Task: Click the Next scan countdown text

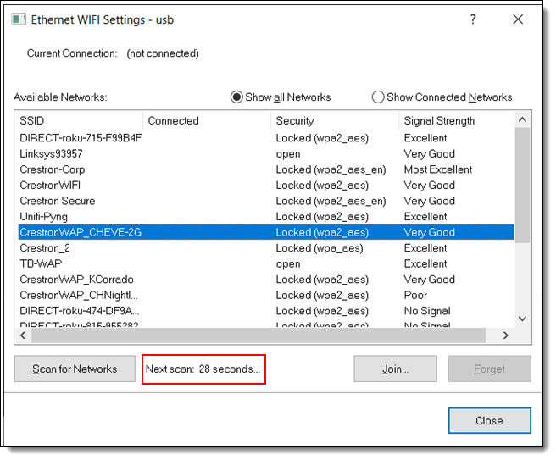Action: coord(203,369)
